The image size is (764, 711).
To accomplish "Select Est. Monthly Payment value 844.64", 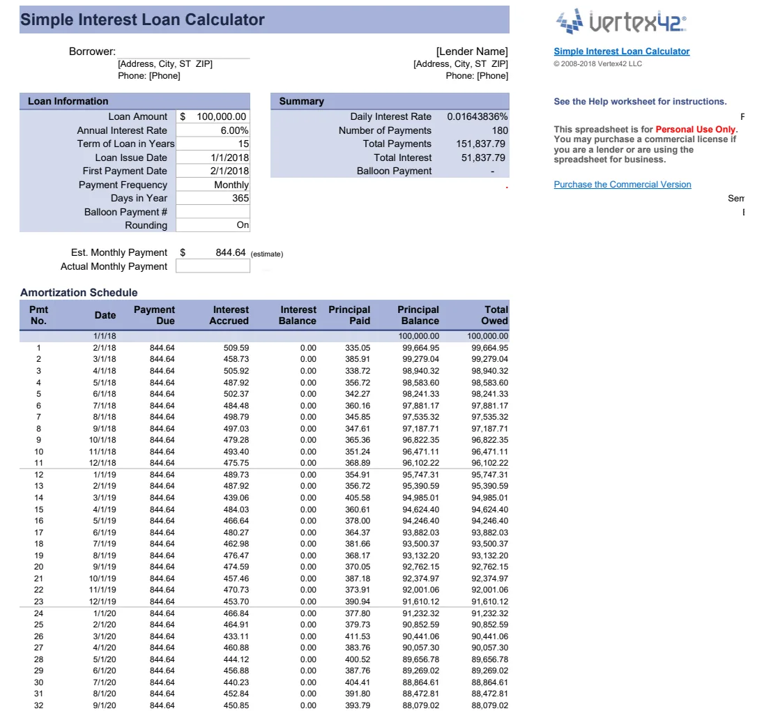I will pos(231,252).
